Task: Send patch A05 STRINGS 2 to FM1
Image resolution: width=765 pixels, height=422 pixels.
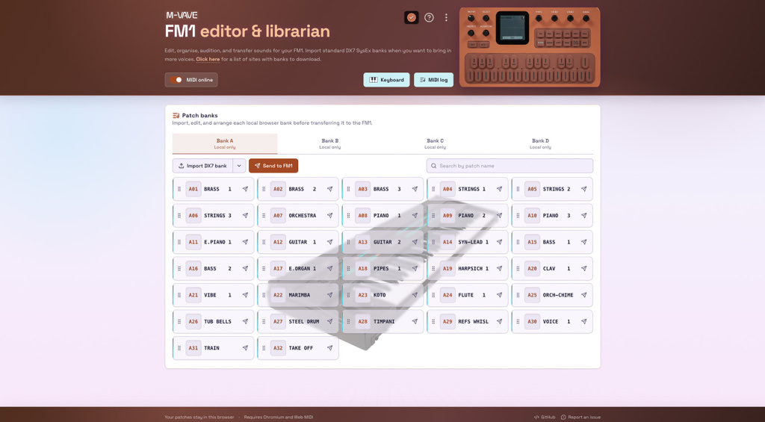Action: (584, 189)
